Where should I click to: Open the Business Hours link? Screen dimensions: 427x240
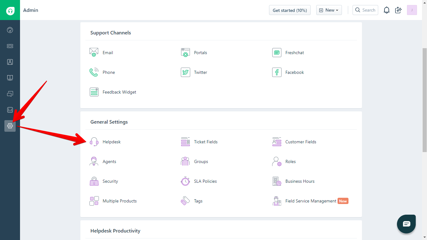pyautogui.click(x=300, y=181)
